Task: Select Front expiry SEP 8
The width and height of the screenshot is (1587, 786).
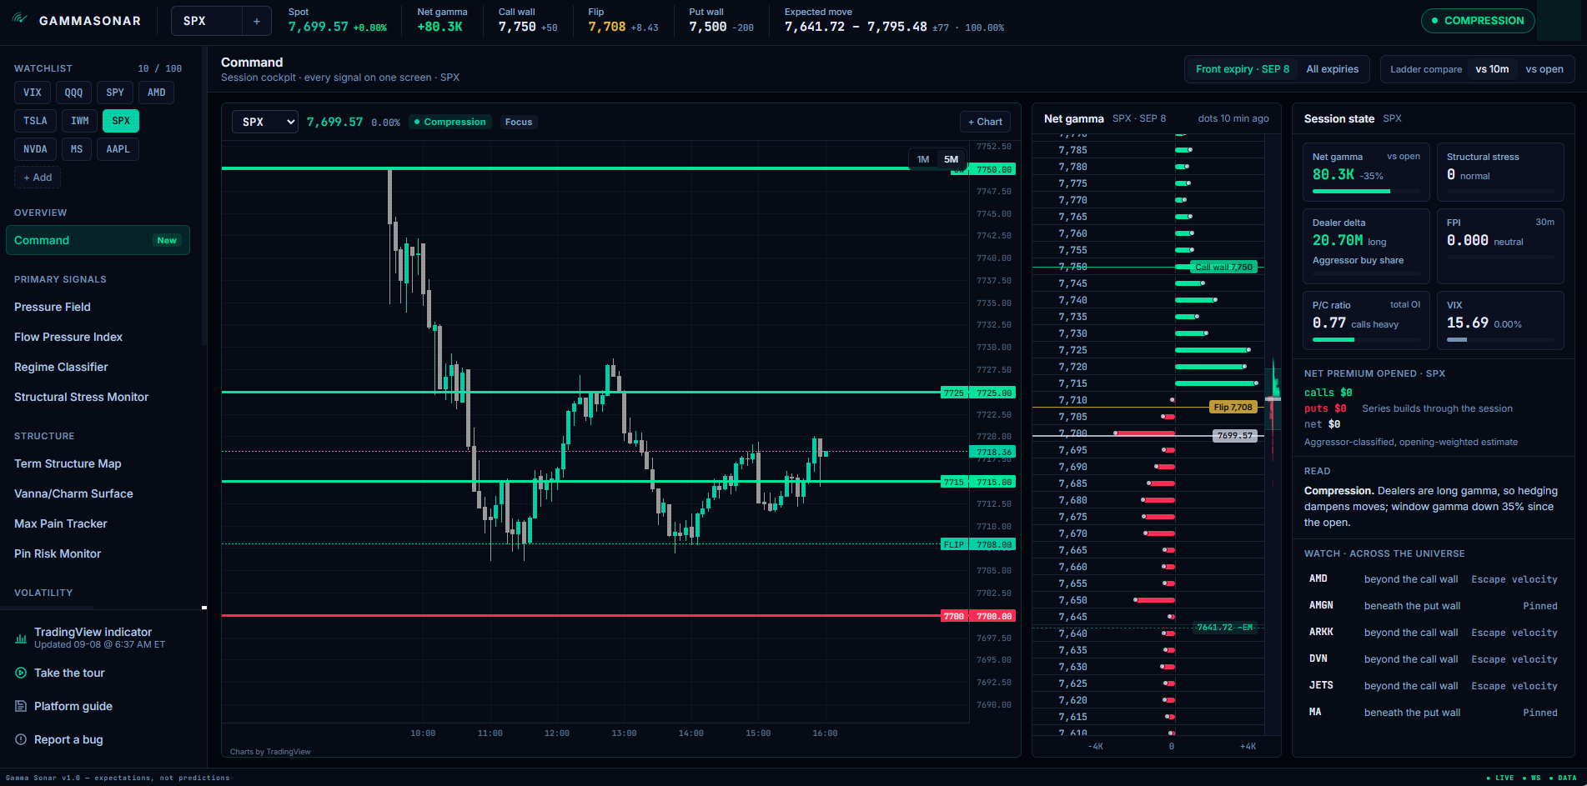Action: point(1243,69)
